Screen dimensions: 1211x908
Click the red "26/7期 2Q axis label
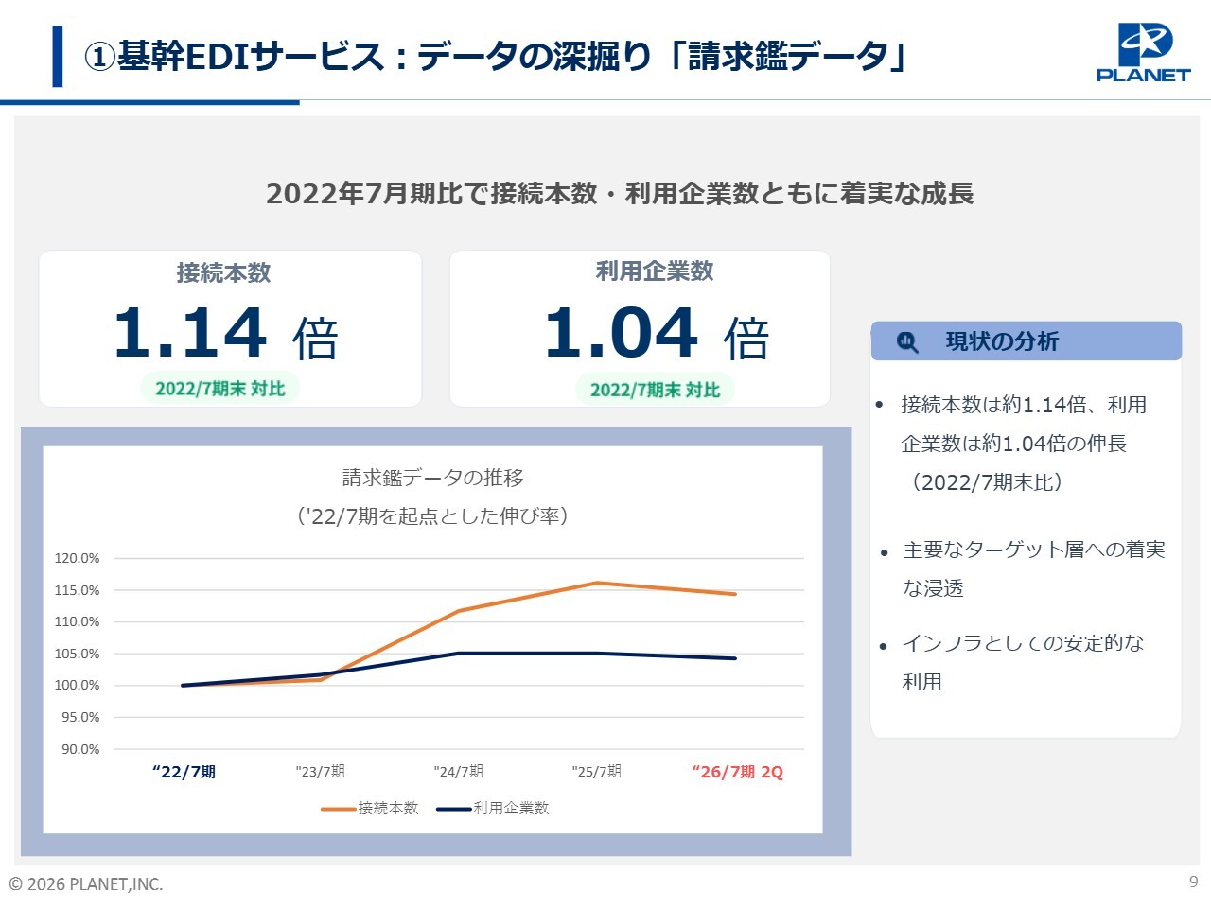click(x=737, y=772)
